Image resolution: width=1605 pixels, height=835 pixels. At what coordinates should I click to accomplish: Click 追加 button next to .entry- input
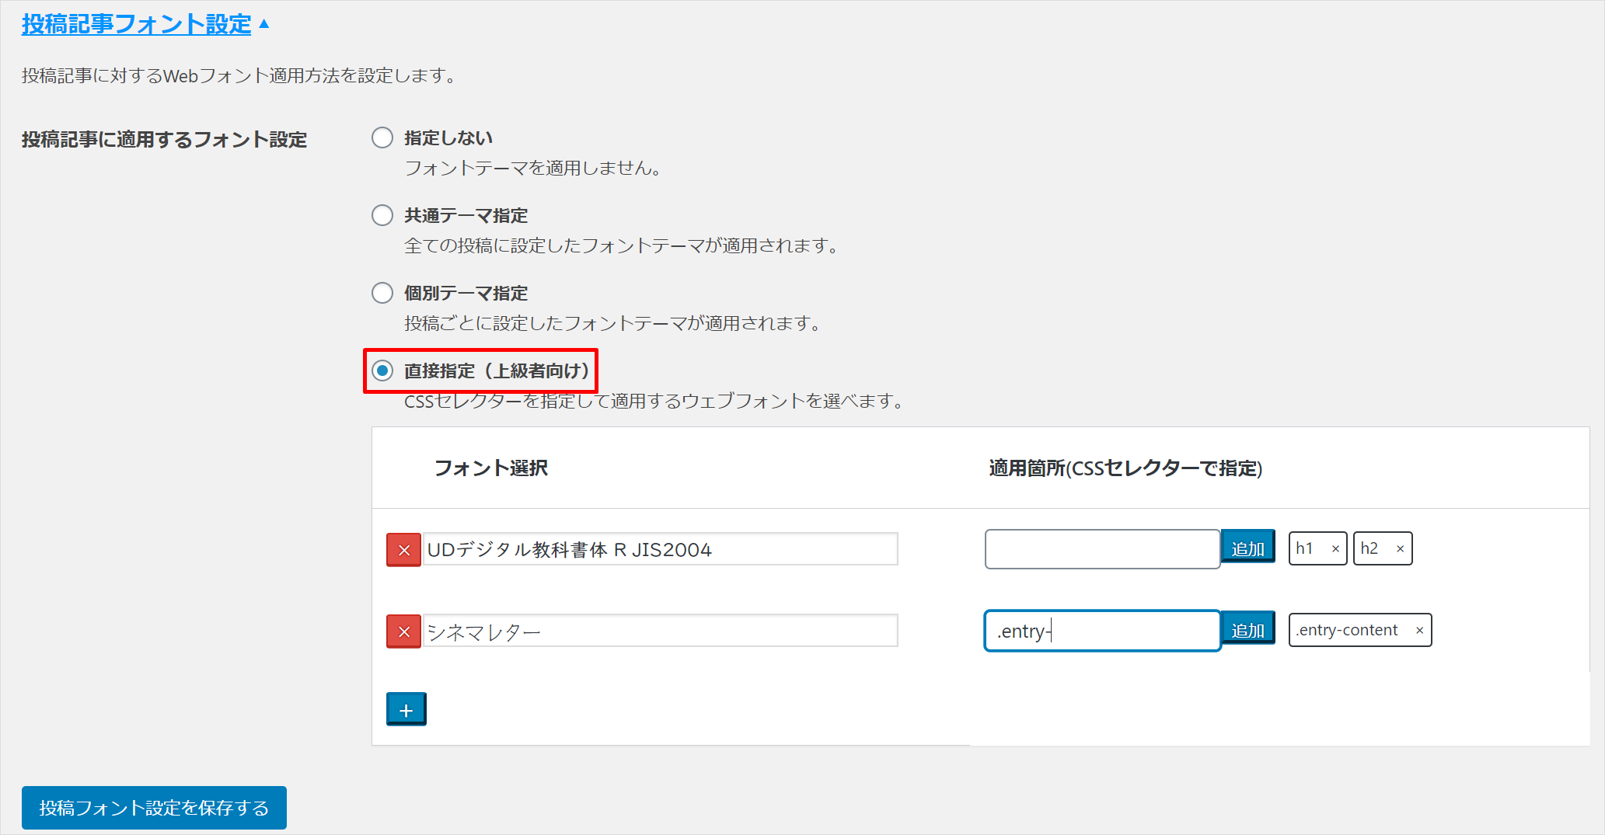1247,631
